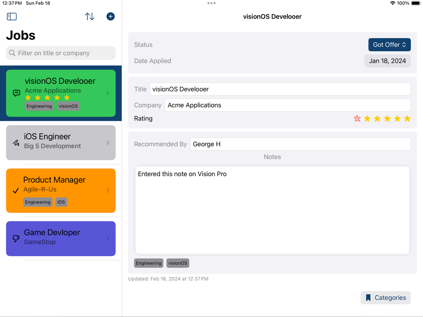
Task: Click into the Notes text area
Action: [272, 210]
